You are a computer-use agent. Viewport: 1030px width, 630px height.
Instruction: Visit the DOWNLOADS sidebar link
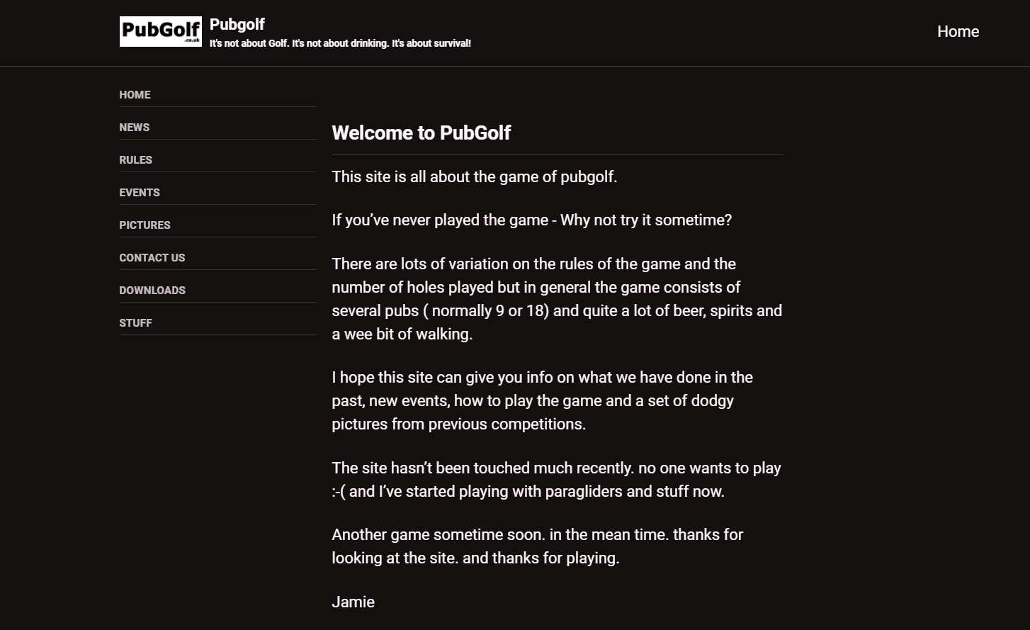pos(152,290)
